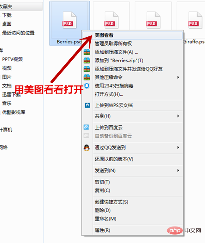Click the archive icon beside 添加到压缩文件(A)

(x=87, y=52)
